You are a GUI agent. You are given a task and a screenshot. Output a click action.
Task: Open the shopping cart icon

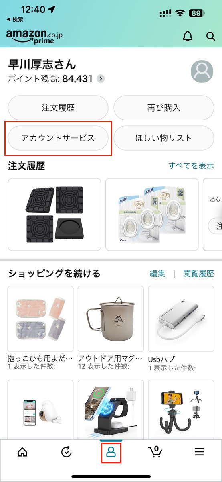click(155, 451)
